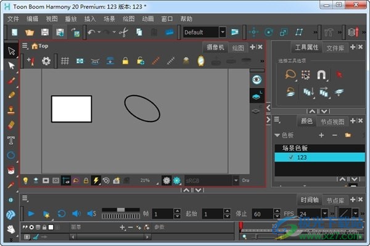
Task: Click the Translate tool in top toolbar
Action: (x=253, y=32)
